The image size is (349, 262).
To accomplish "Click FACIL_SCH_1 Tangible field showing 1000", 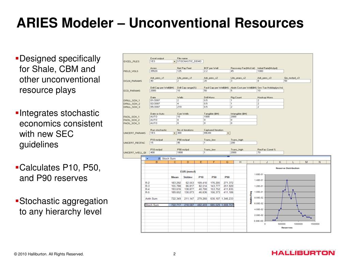I will tap(216, 117).
